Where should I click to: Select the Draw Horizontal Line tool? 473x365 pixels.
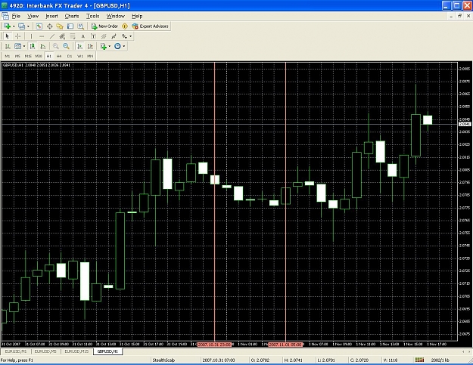[x=42, y=36]
